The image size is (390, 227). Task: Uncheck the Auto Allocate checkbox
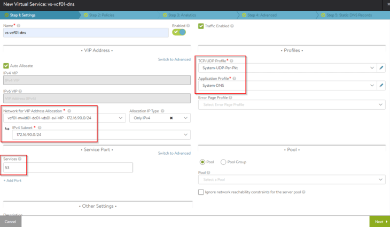(x=6, y=66)
